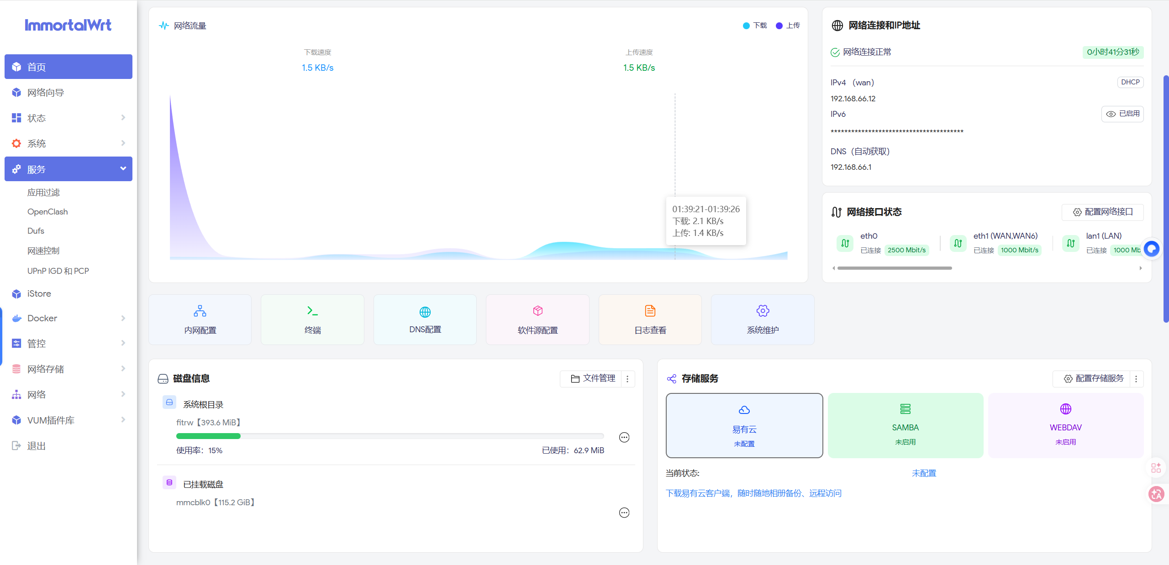1169x565 pixels.
Task: Toggle IPv6 address visibility eye button
Action: coord(1122,114)
